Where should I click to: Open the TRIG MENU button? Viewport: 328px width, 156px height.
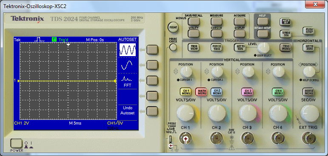coord(285,47)
